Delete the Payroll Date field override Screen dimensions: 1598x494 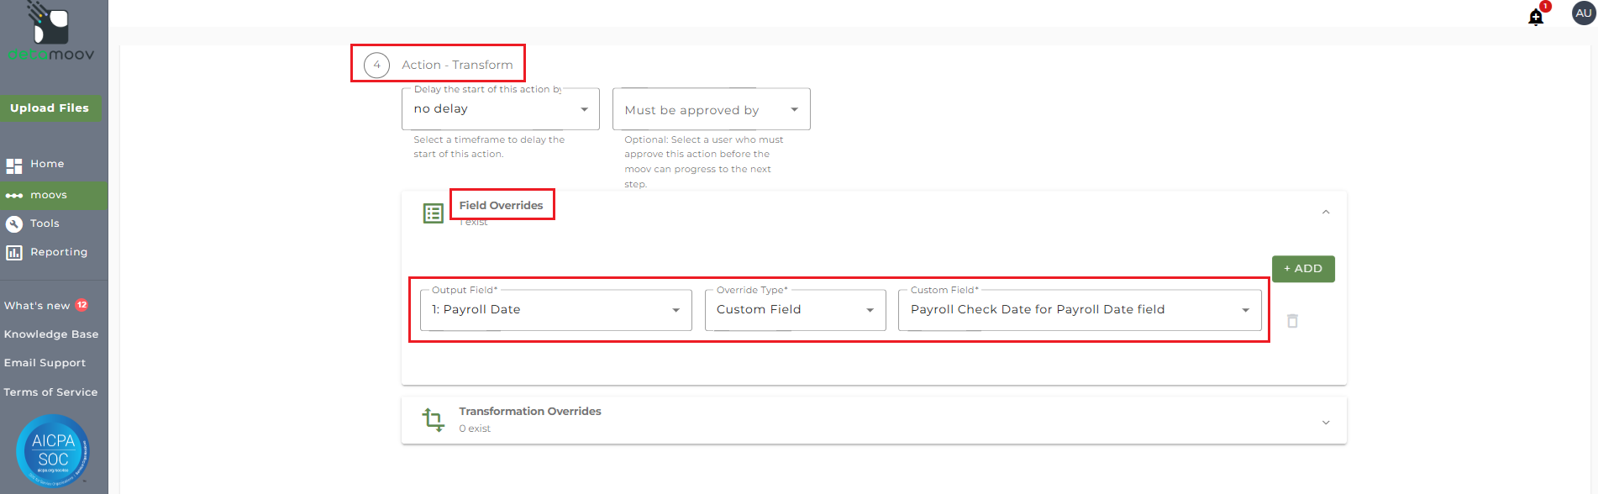point(1292,321)
